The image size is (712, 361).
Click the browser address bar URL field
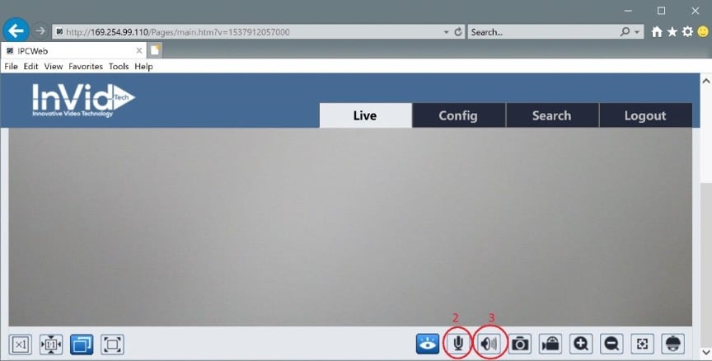(x=247, y=32)
